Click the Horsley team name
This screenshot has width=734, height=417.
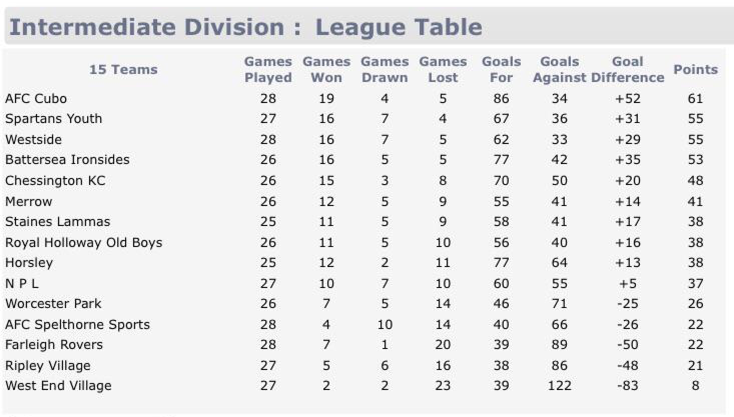(29, 262)
